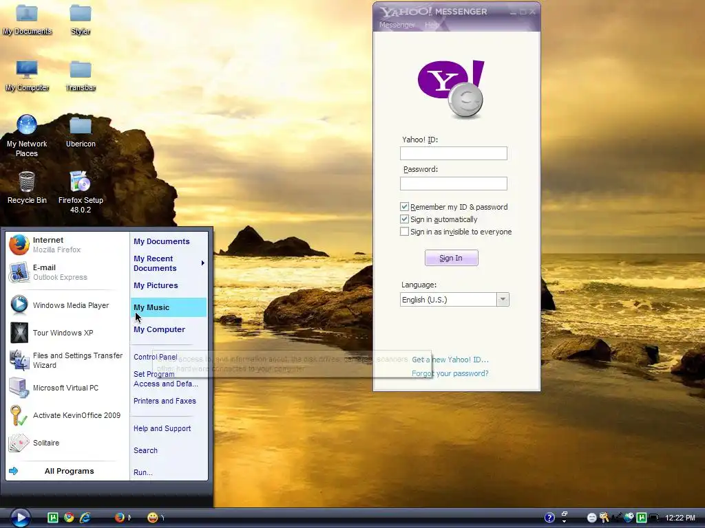The width and height of the screenshot is (705, 528).
Task: Open My Pictures in Start menu
Action: click(169, 285)
